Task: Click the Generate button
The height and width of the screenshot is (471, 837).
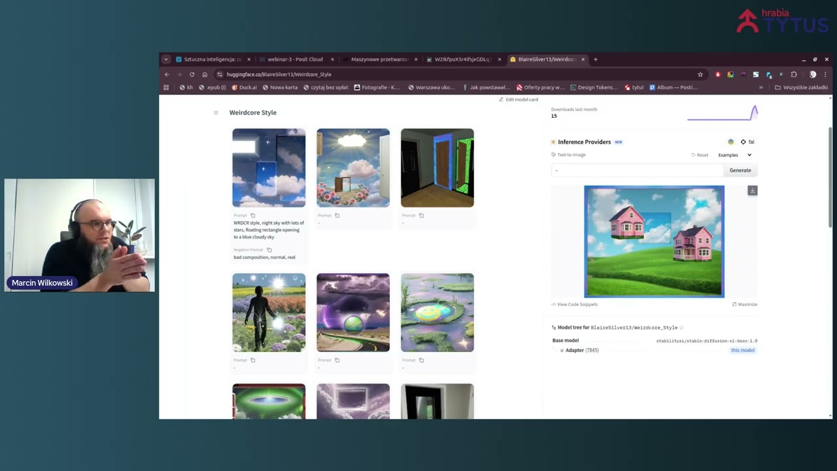Action: click(740, 170)
